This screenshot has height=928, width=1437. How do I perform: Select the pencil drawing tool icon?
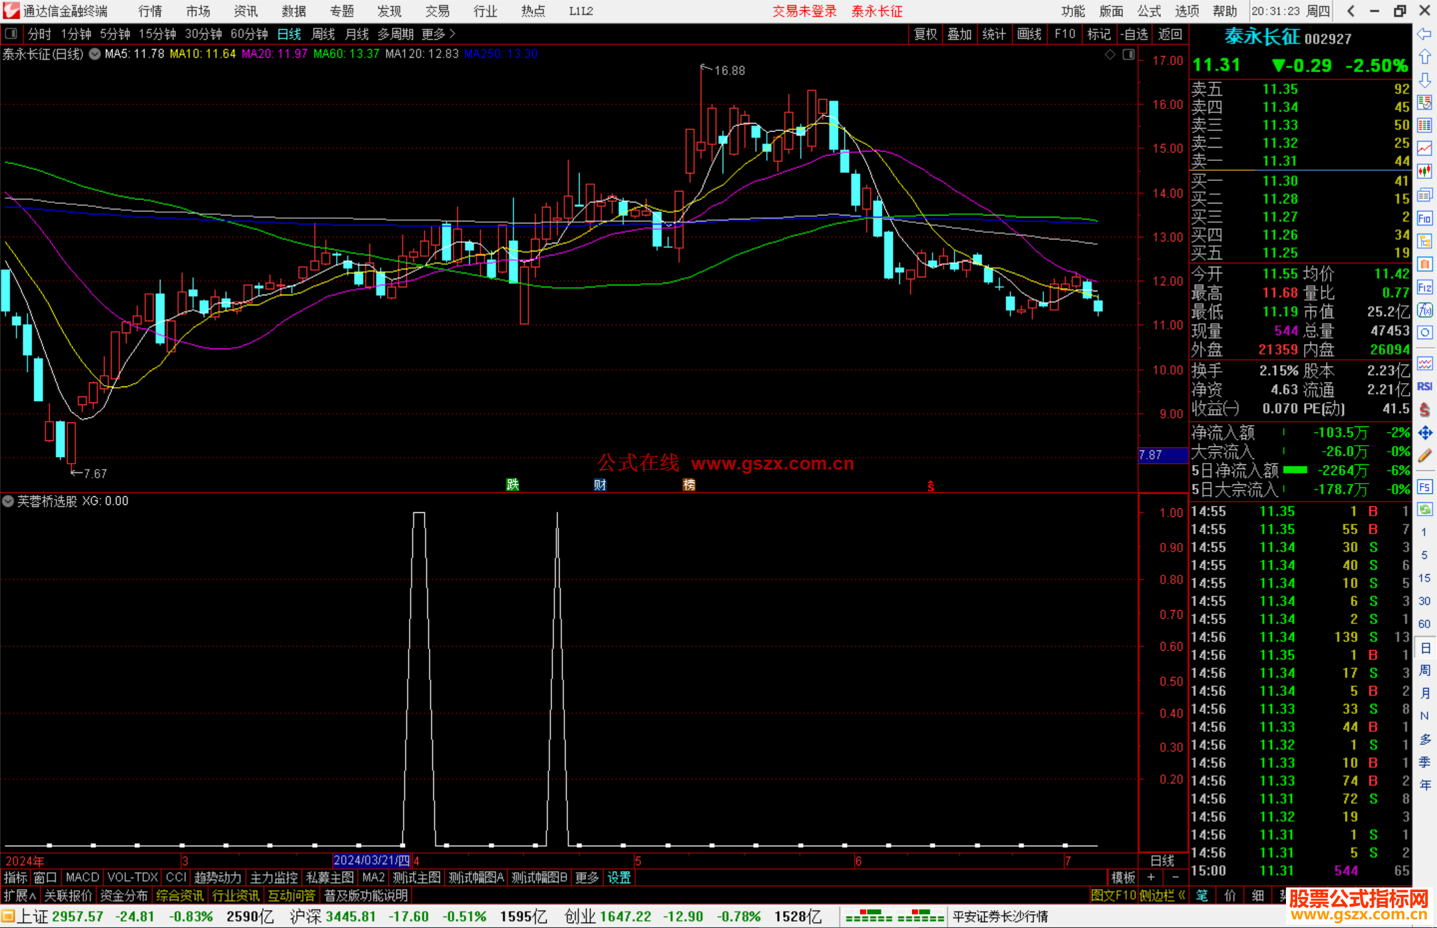(1424, 456)
